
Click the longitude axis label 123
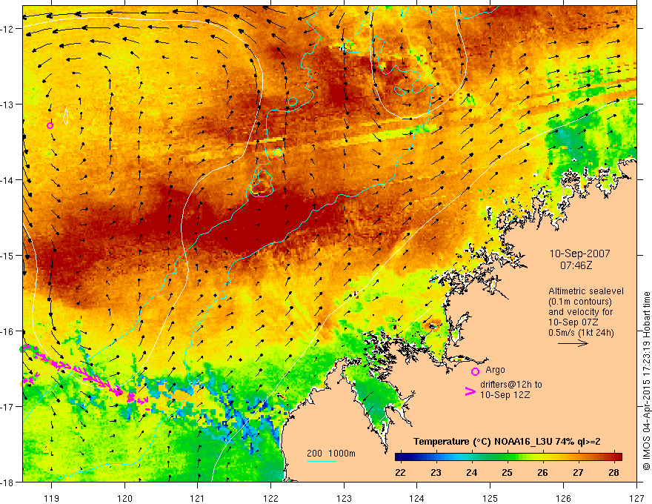[344, 498]
